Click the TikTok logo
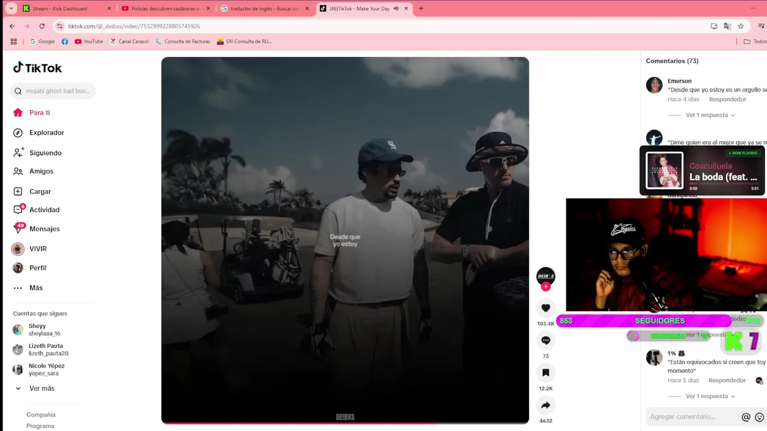 pyautogui.click(x=37, y=68)
